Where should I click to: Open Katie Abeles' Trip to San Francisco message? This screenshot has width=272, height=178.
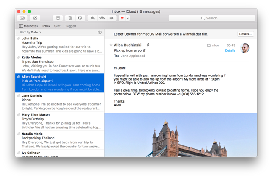pos(59,64)
